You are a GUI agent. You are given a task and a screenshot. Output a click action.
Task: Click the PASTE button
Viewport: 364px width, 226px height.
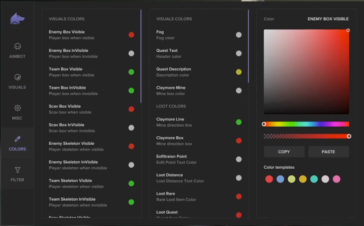click(328, 152)
